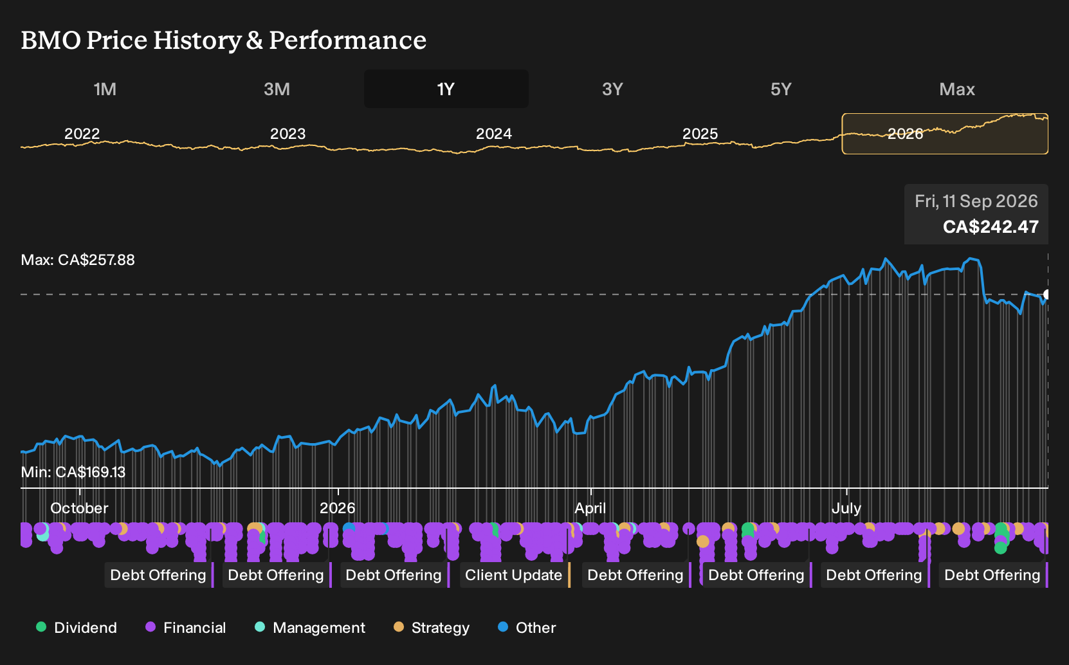The image size is (1069, 665).
Task: Toggle Other events in the legend
Action: tap(527, 628)
